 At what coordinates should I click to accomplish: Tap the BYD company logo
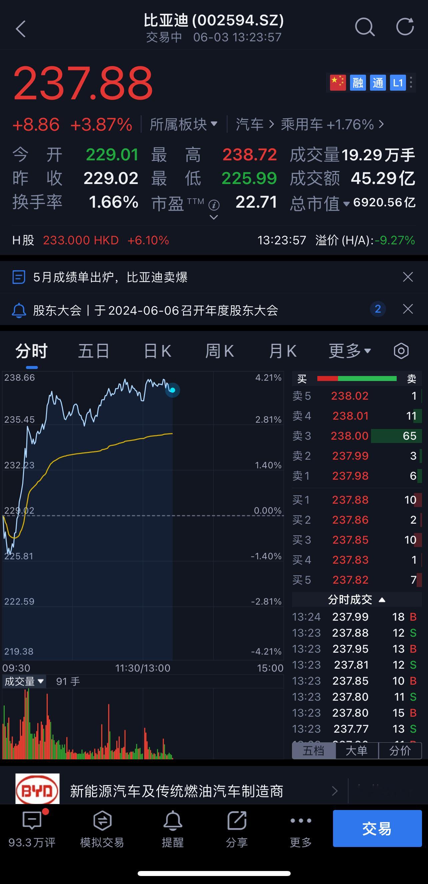click(x=37, y=789)
